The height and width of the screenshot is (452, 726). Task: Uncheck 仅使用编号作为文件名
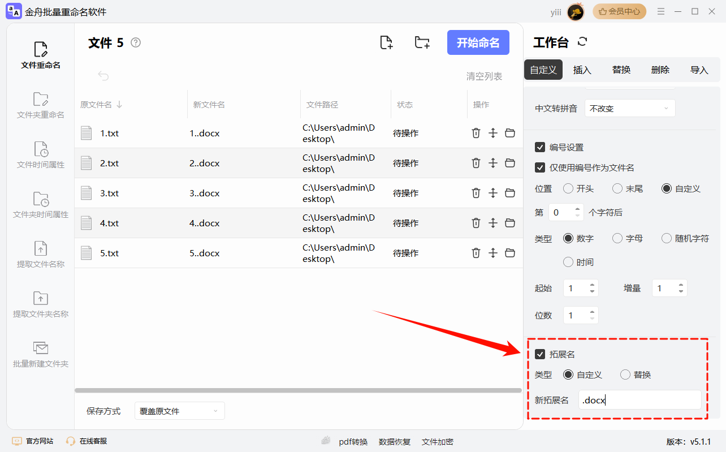pyautogui.click(x=540, y=167)
